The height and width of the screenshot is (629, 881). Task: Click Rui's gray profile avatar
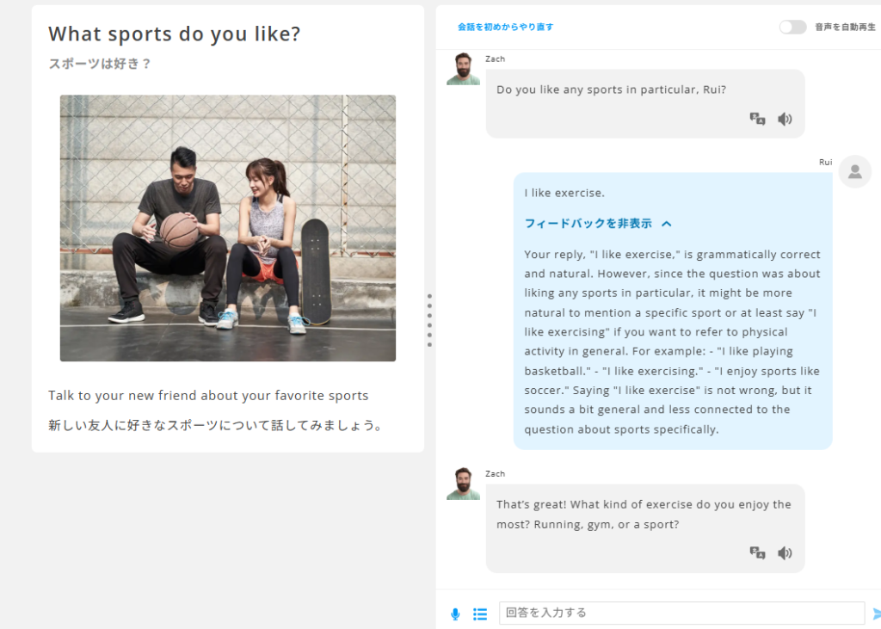pyautogui.click(x=854, y=171)
